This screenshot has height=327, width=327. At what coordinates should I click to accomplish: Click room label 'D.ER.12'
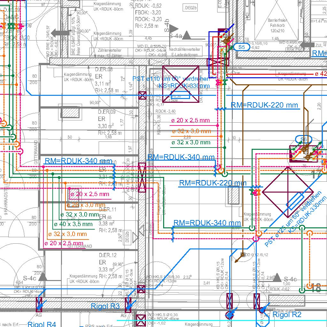[108, 255]
